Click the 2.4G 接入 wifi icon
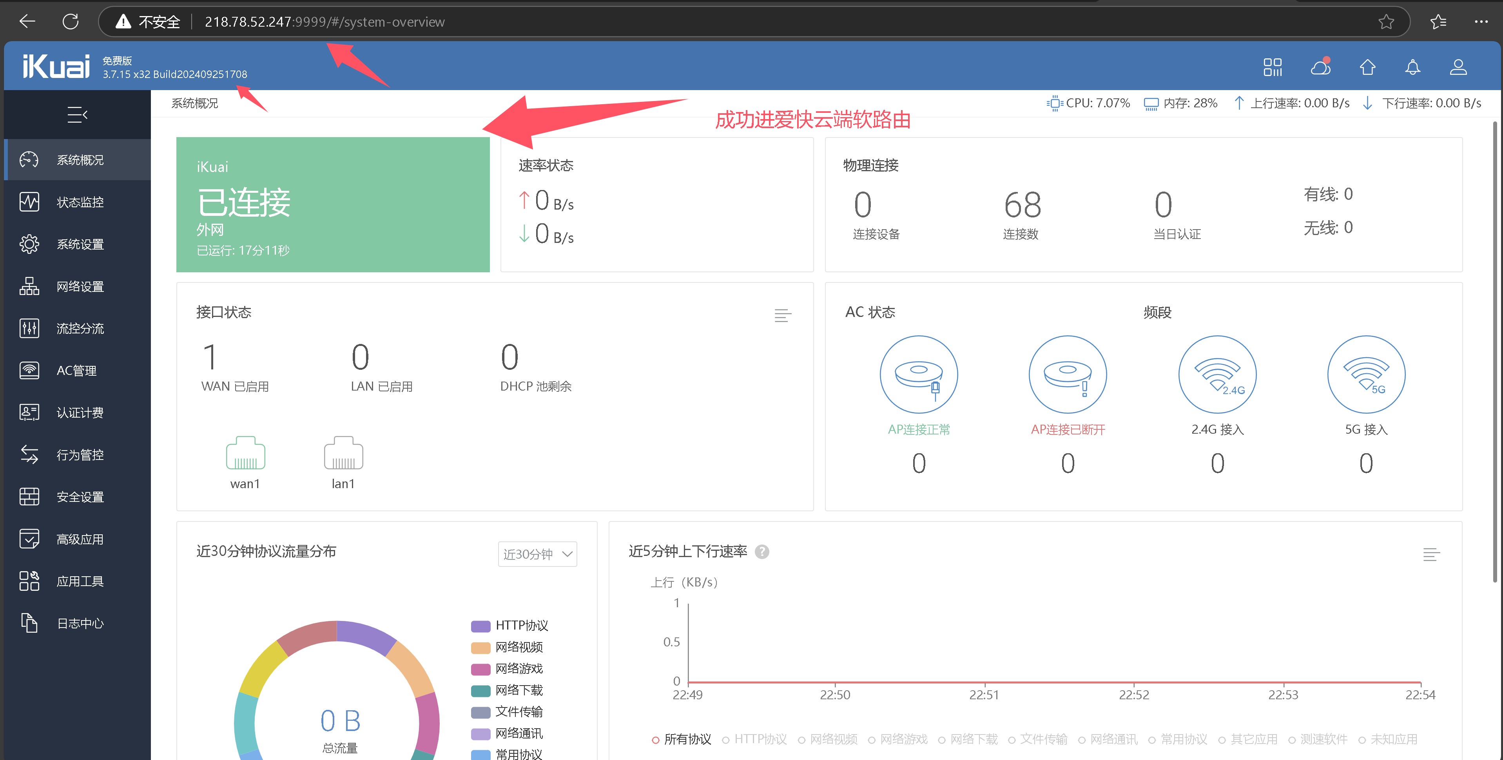 (x=1217, y=375)
